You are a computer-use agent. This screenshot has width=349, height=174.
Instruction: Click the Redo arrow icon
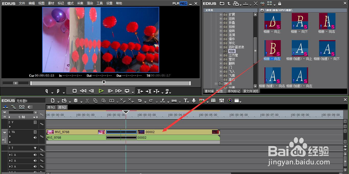[151, 101]
